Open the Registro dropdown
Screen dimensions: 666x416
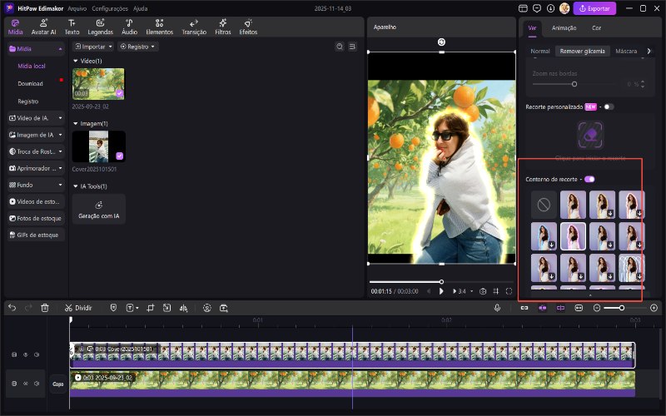pos(137,47)
